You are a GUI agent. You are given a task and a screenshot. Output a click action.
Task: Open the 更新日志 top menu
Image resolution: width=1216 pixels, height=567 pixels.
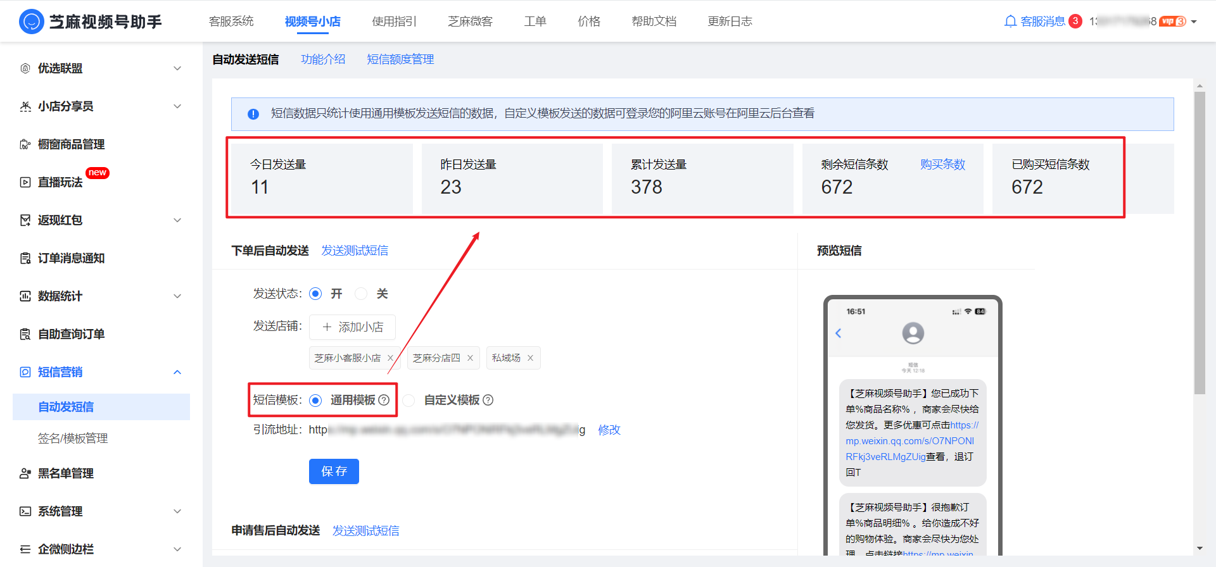point(730,22)
